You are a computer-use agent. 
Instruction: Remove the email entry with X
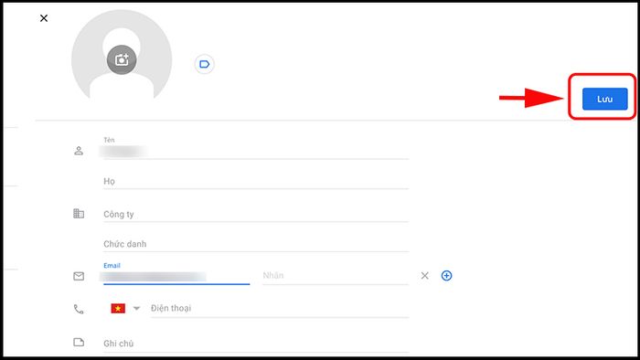coord(425,276)
